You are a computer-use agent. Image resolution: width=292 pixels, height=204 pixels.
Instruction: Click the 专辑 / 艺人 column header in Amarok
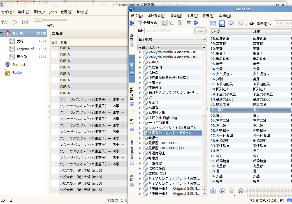170,47
